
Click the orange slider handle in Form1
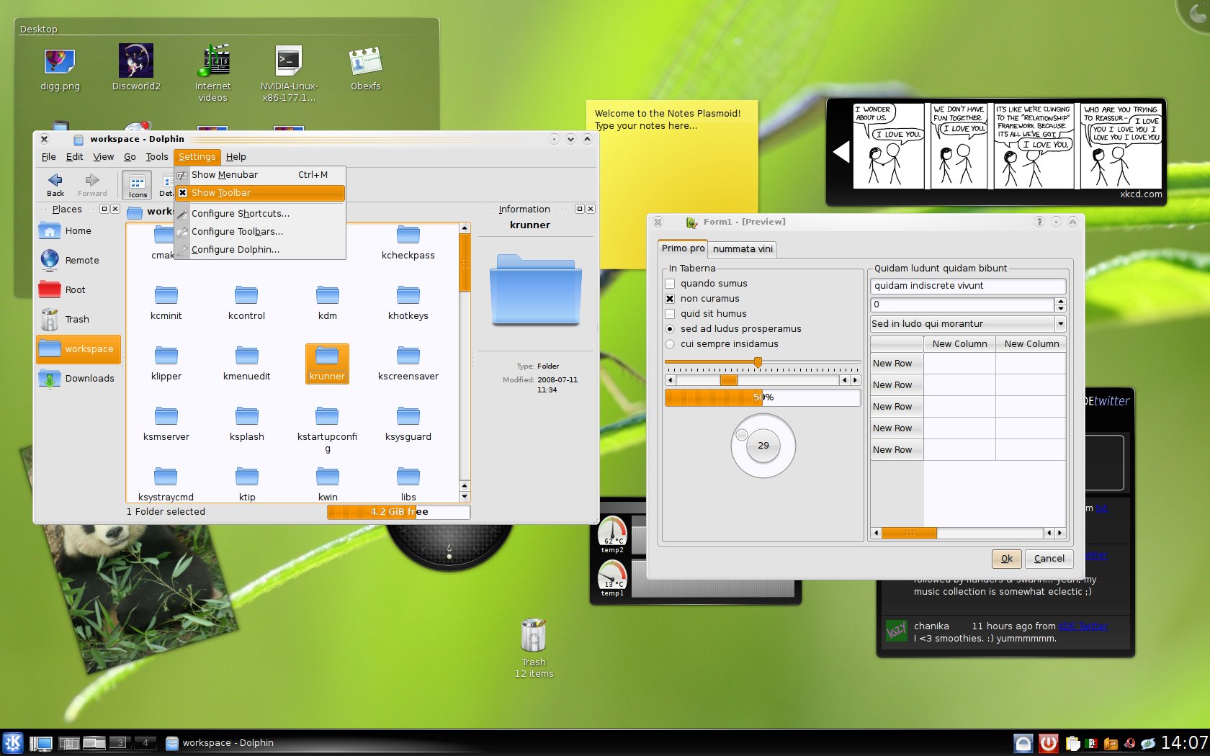[x=758, y=362]
